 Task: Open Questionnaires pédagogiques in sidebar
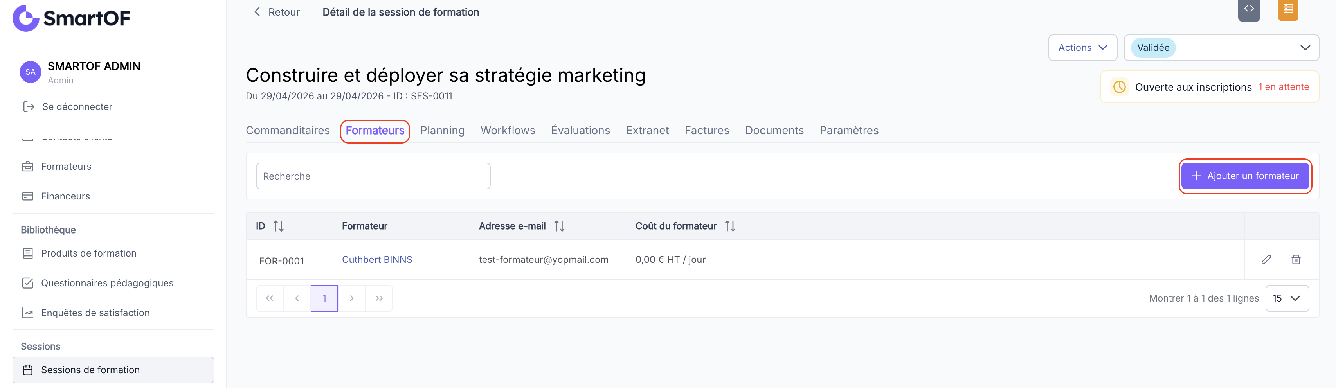(x=107, y=283)
